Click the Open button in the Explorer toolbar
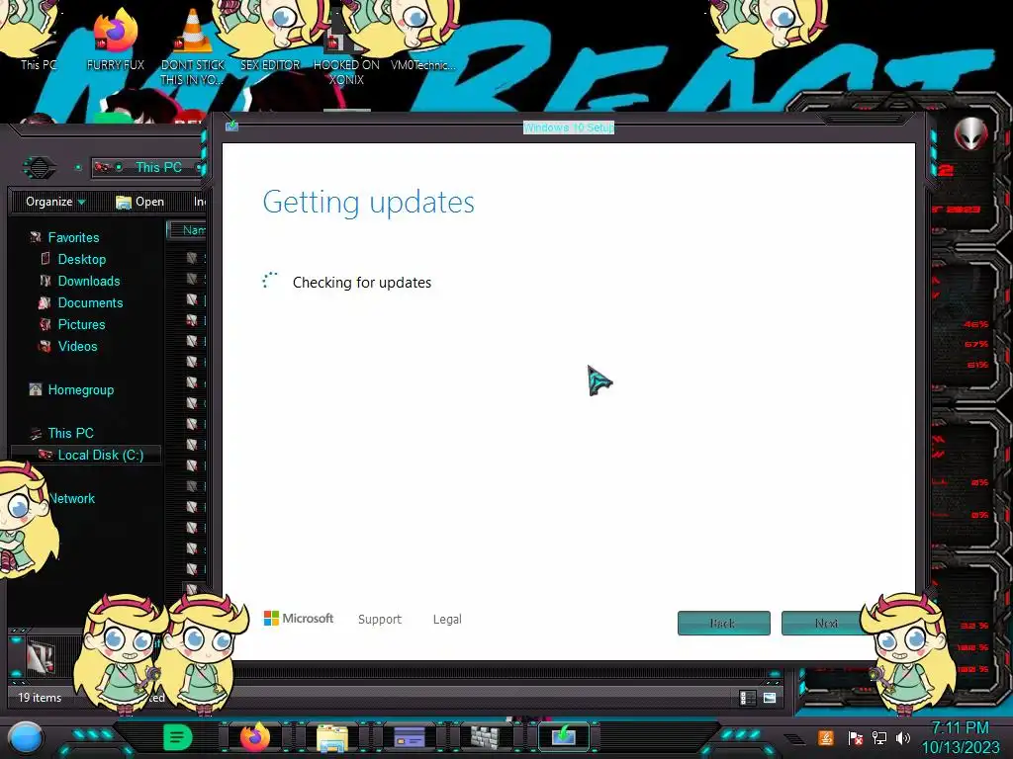 pos(140,202)
